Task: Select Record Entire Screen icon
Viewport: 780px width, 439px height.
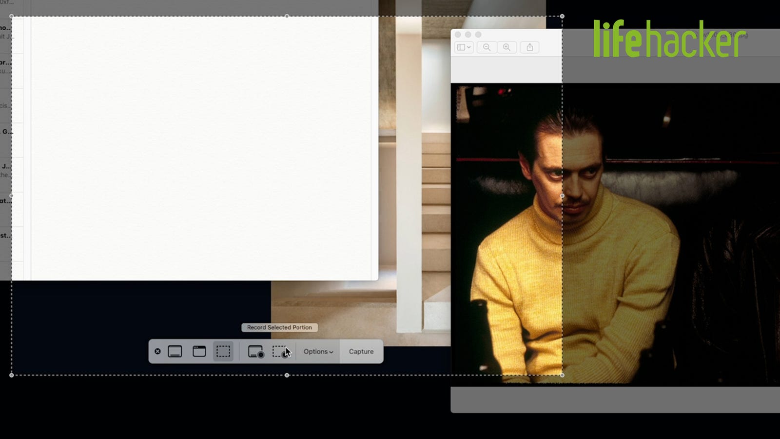Action: click(x=256, y=351)
